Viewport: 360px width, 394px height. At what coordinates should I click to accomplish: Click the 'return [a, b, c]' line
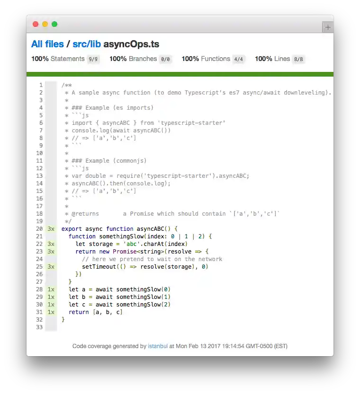point(96,312)
